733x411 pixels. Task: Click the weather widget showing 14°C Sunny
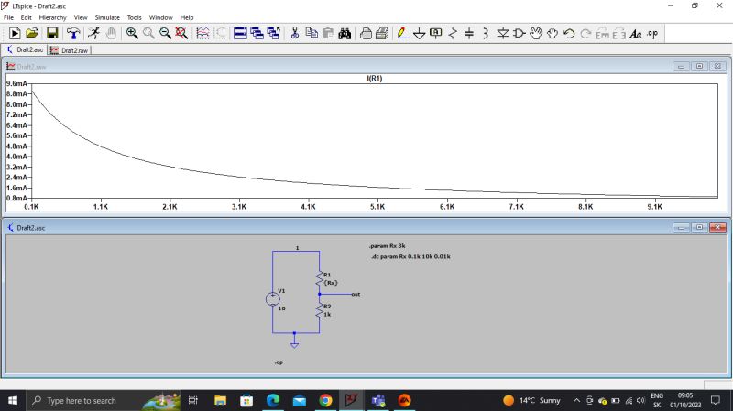(531, 400)
